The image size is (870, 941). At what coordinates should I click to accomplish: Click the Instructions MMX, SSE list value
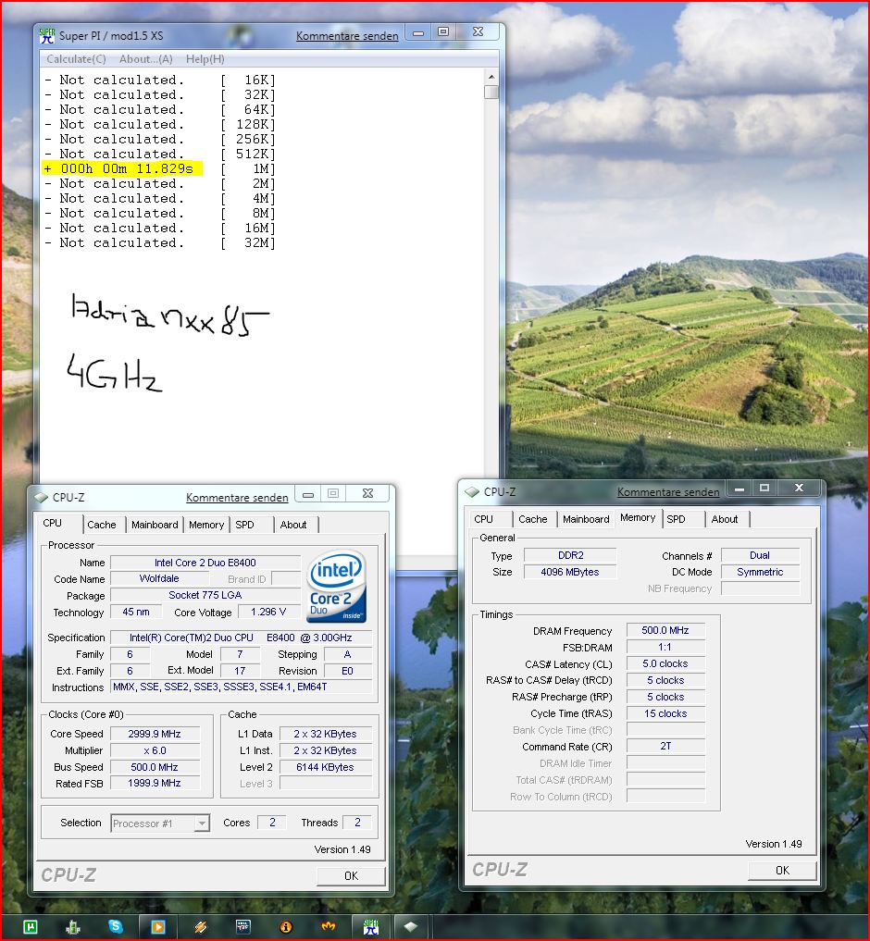[x=242, y=687]
